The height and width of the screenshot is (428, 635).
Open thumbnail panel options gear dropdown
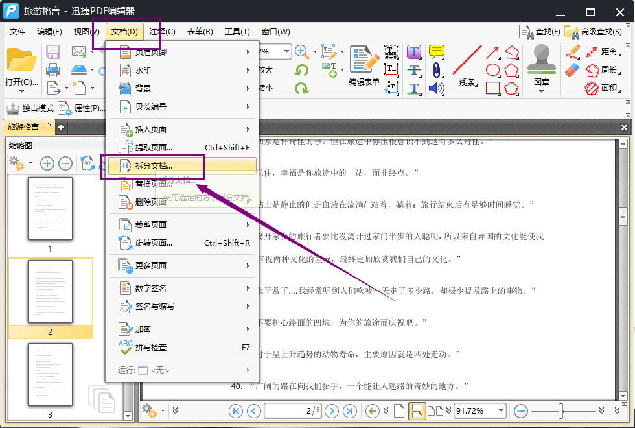[x=20, y=163]
